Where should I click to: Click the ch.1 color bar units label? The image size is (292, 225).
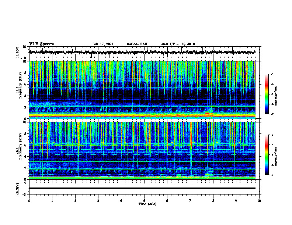tap(276, 96)
